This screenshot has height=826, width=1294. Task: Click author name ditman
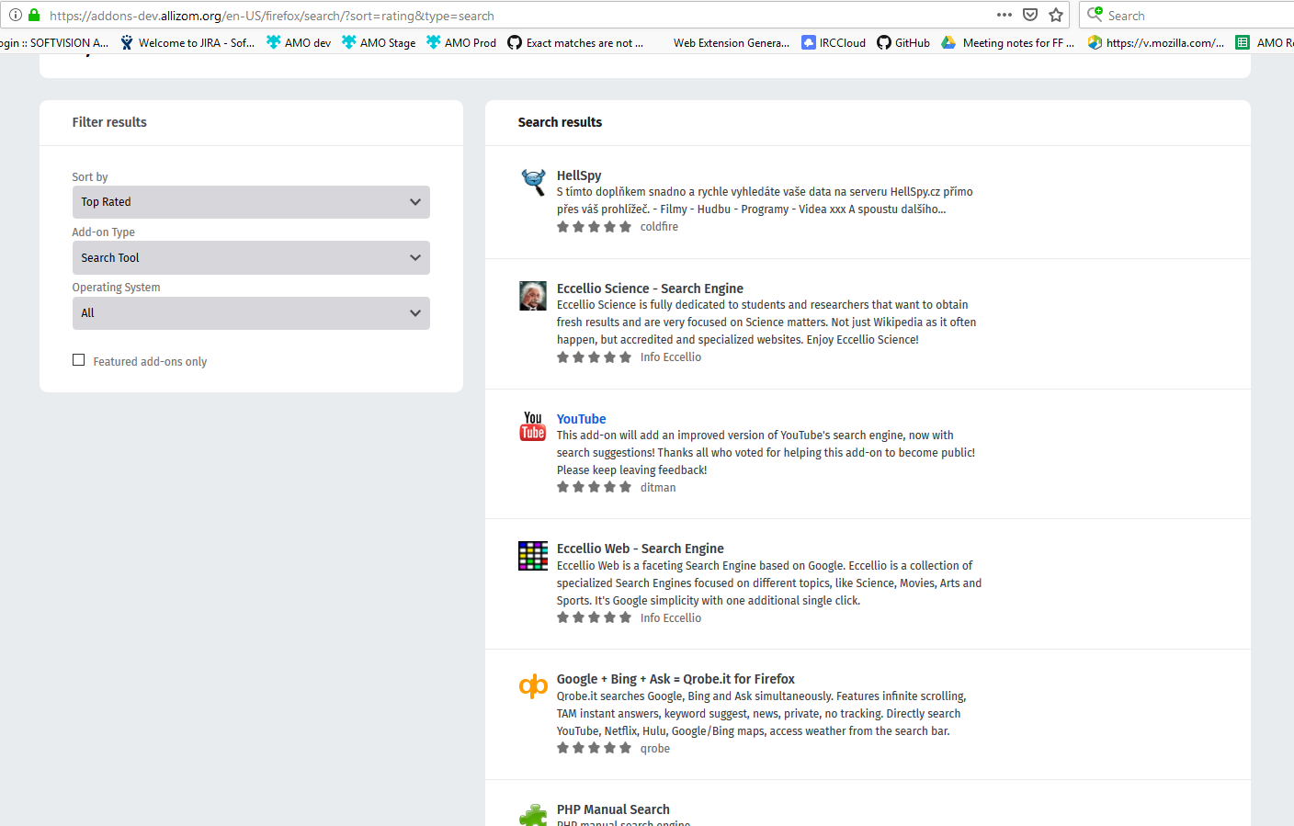pyautogui.click(x=658, y=488)
